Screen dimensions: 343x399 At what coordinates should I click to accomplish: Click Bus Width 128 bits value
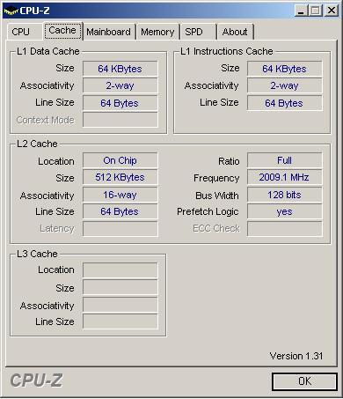tap(284, 195)
